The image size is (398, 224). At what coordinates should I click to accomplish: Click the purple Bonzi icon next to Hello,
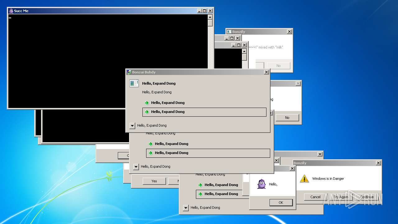click(262, 184)
